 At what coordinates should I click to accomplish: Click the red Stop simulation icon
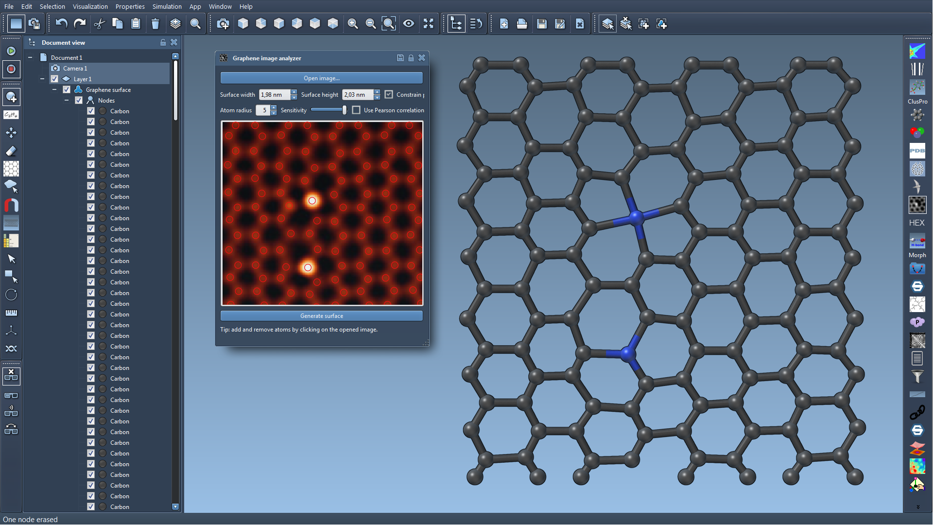coord(11,69)
